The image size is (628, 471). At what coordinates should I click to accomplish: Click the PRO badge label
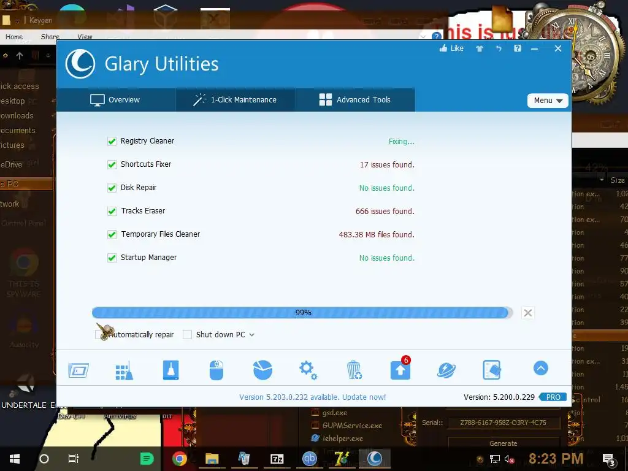pos(553,397)
